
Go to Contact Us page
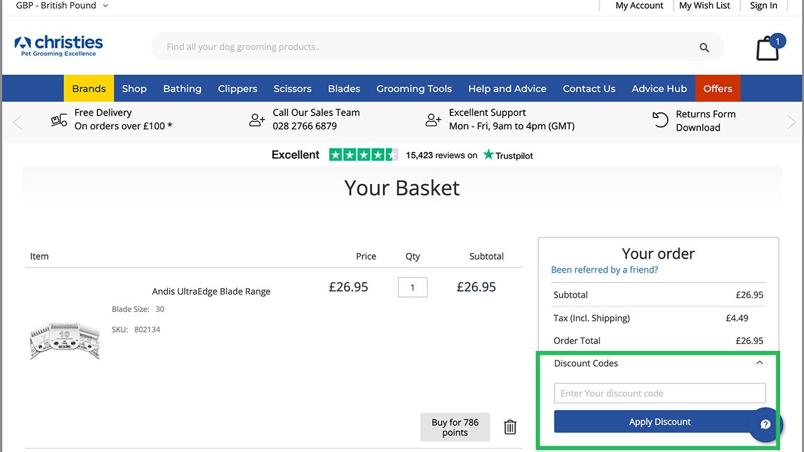pos(589,89)
